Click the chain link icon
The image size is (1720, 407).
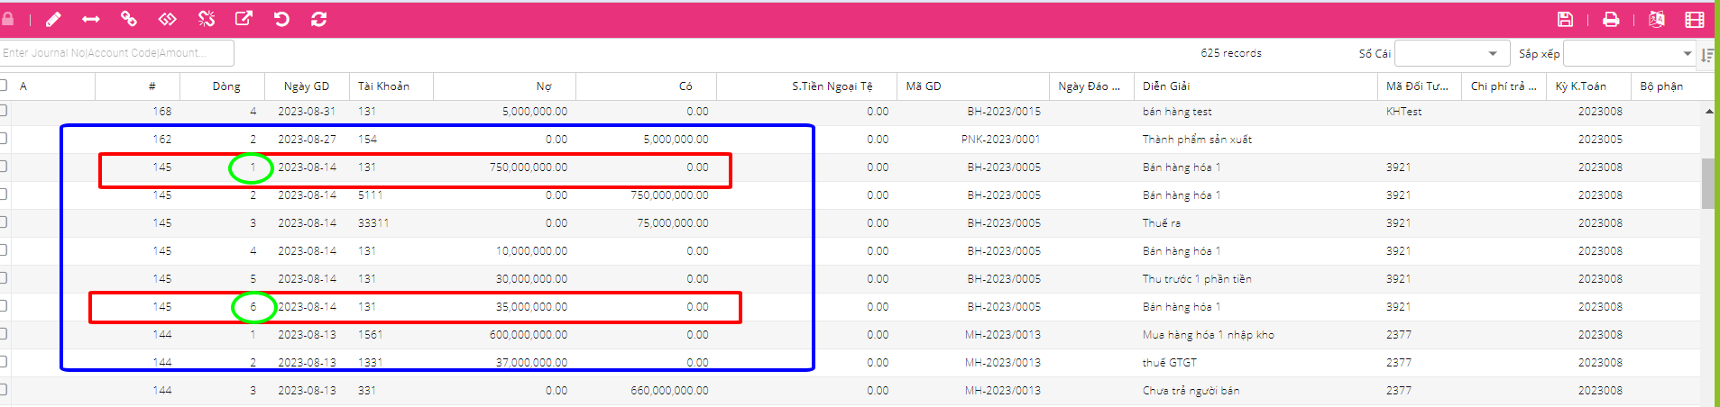(129, 19)
